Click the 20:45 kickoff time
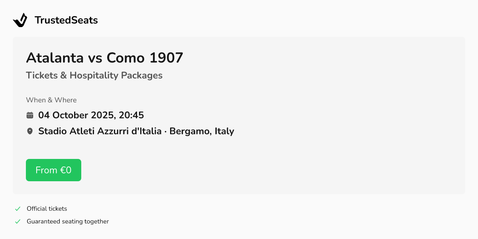The width and height of the screenshot is (478, 239). pos(131,116)
